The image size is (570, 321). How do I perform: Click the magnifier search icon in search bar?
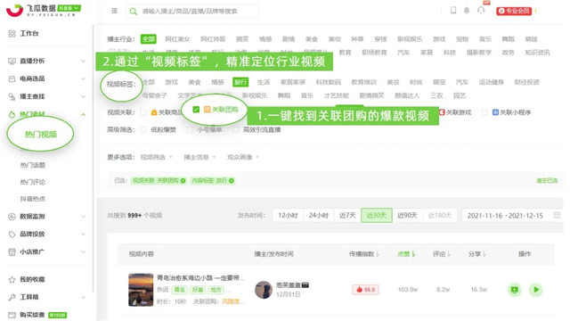pos(134,12)
